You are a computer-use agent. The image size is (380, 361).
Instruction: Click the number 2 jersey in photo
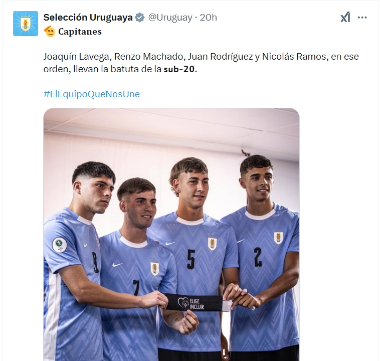[262, 279]
